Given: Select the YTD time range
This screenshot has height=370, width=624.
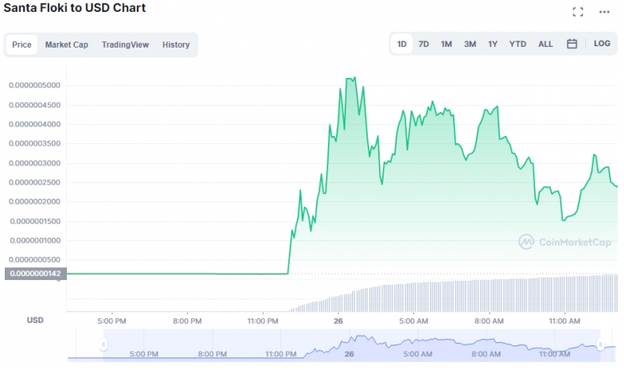Looking at the screenshot, I should [517, 44].
